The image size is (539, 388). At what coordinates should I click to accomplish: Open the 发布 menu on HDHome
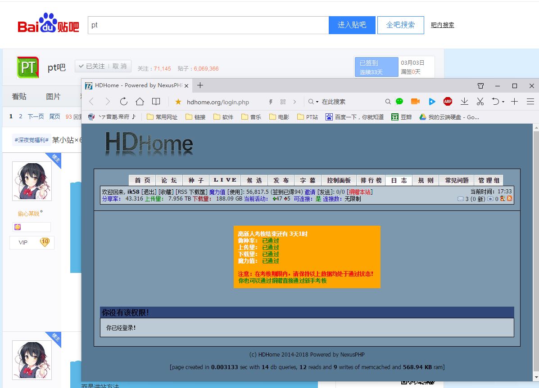pos(281,180)
